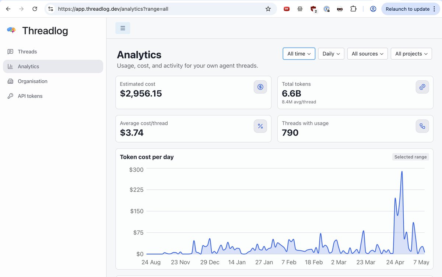442x277 pixels.
Task: Click the Threadlog logo icon
Action: (x=11, y=31)
